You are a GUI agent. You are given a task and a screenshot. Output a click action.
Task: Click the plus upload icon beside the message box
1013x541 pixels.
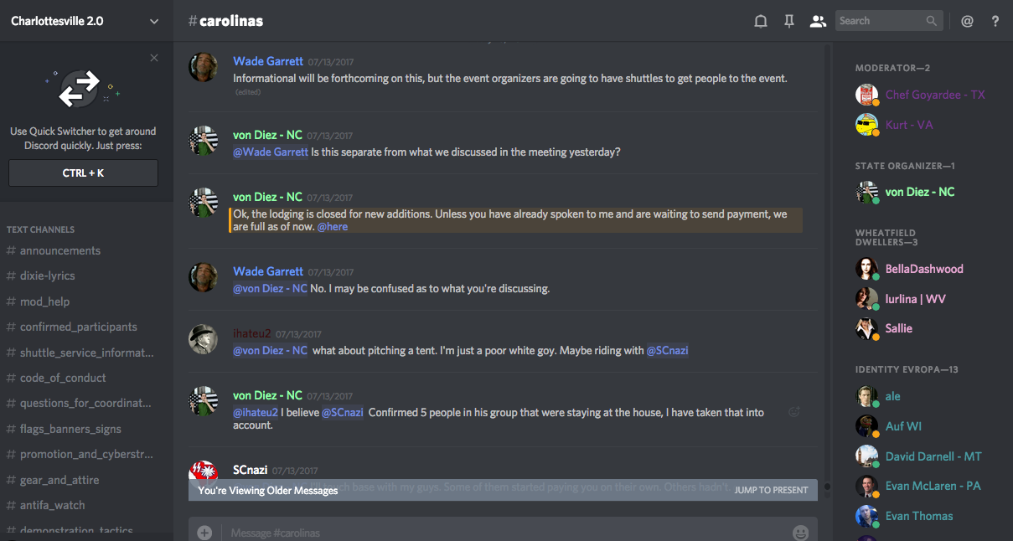(204, 533)
